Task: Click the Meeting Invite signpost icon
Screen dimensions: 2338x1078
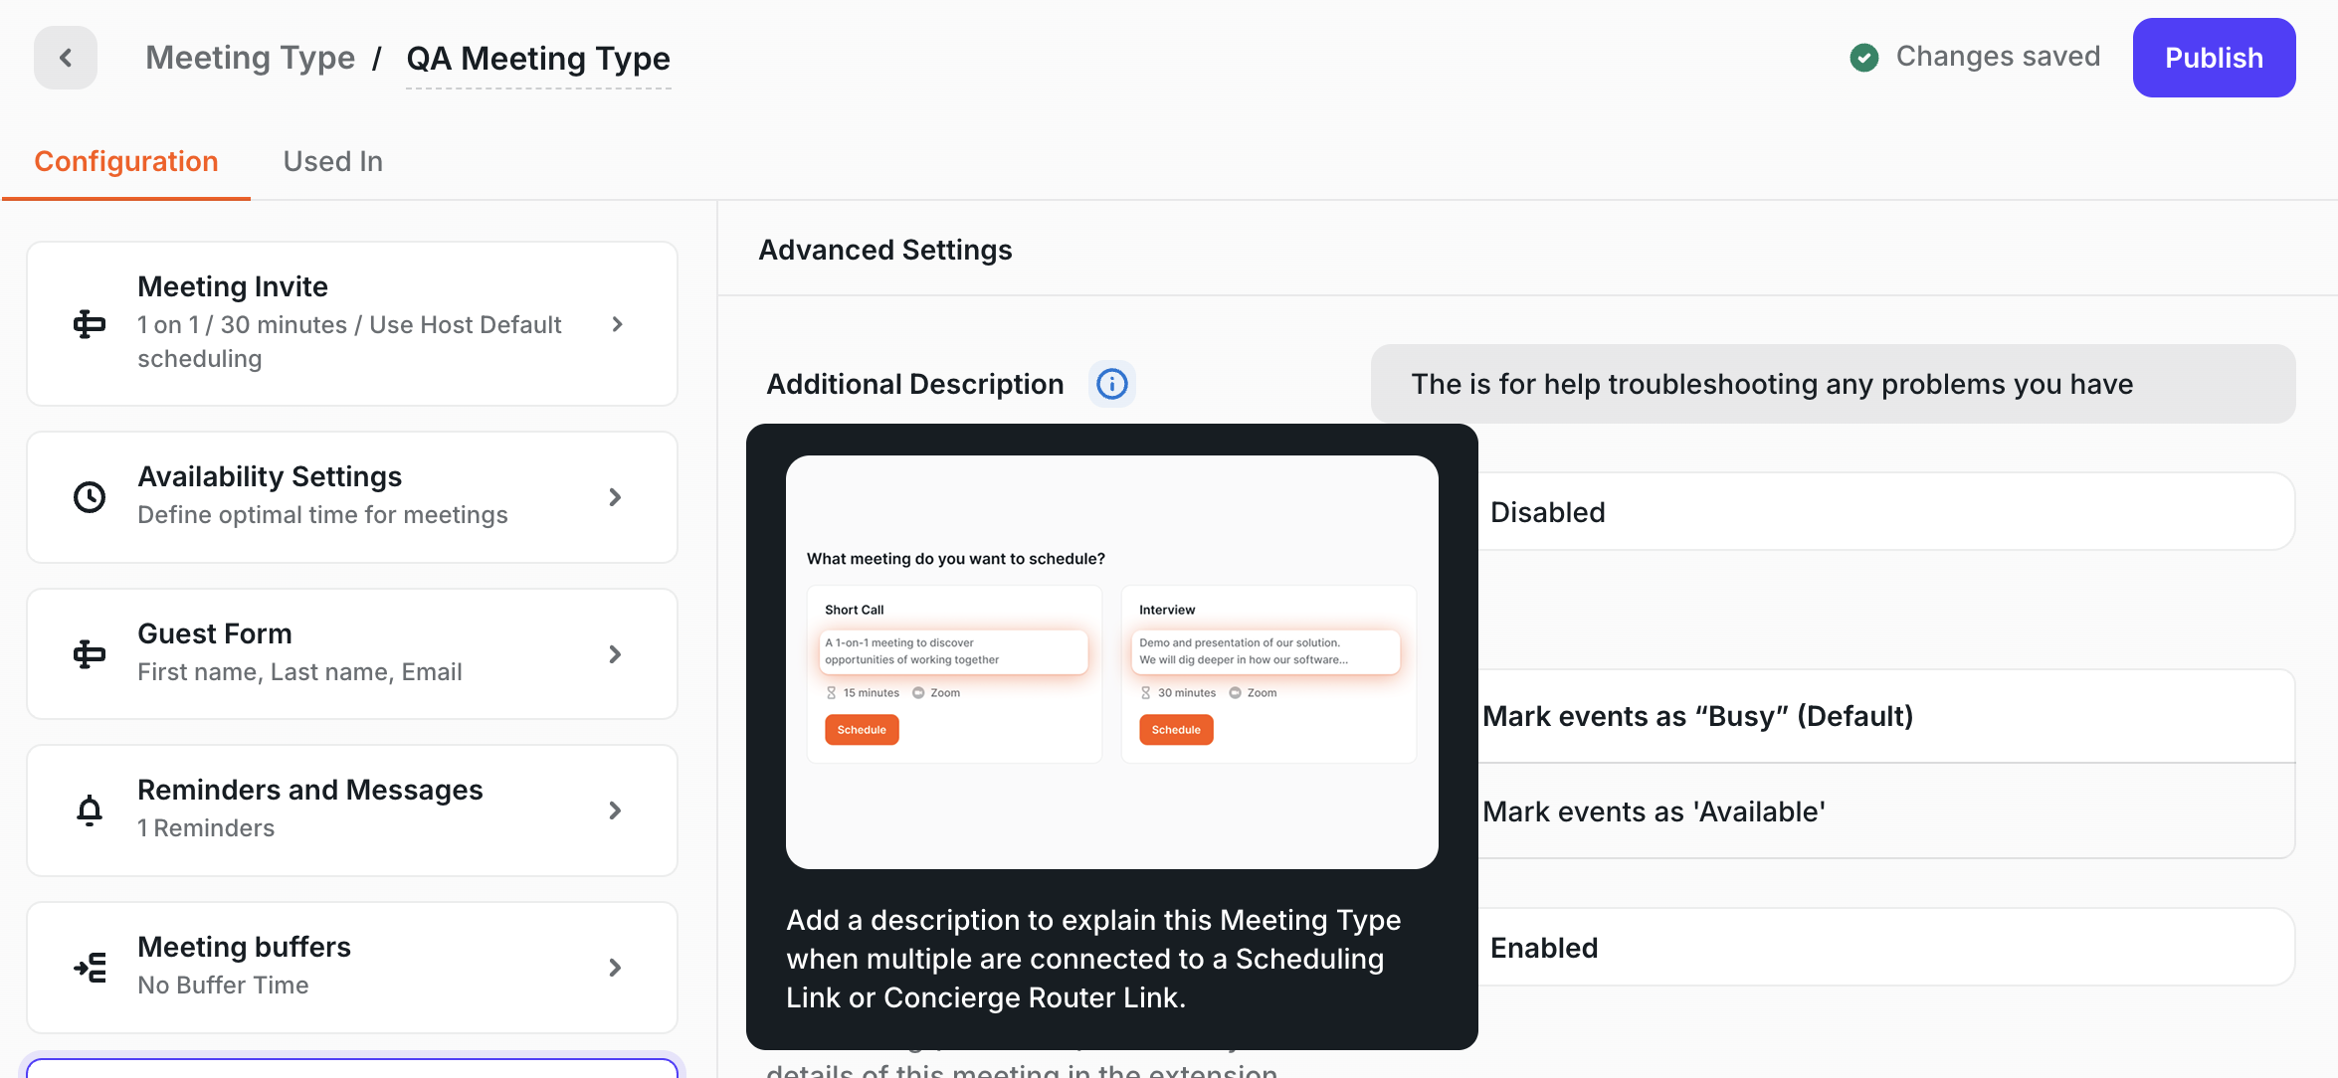Action: coord(90,324)
